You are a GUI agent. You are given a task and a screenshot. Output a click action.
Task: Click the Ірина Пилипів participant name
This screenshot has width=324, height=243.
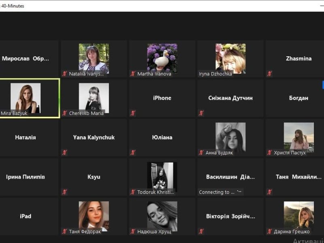(26, 177)
